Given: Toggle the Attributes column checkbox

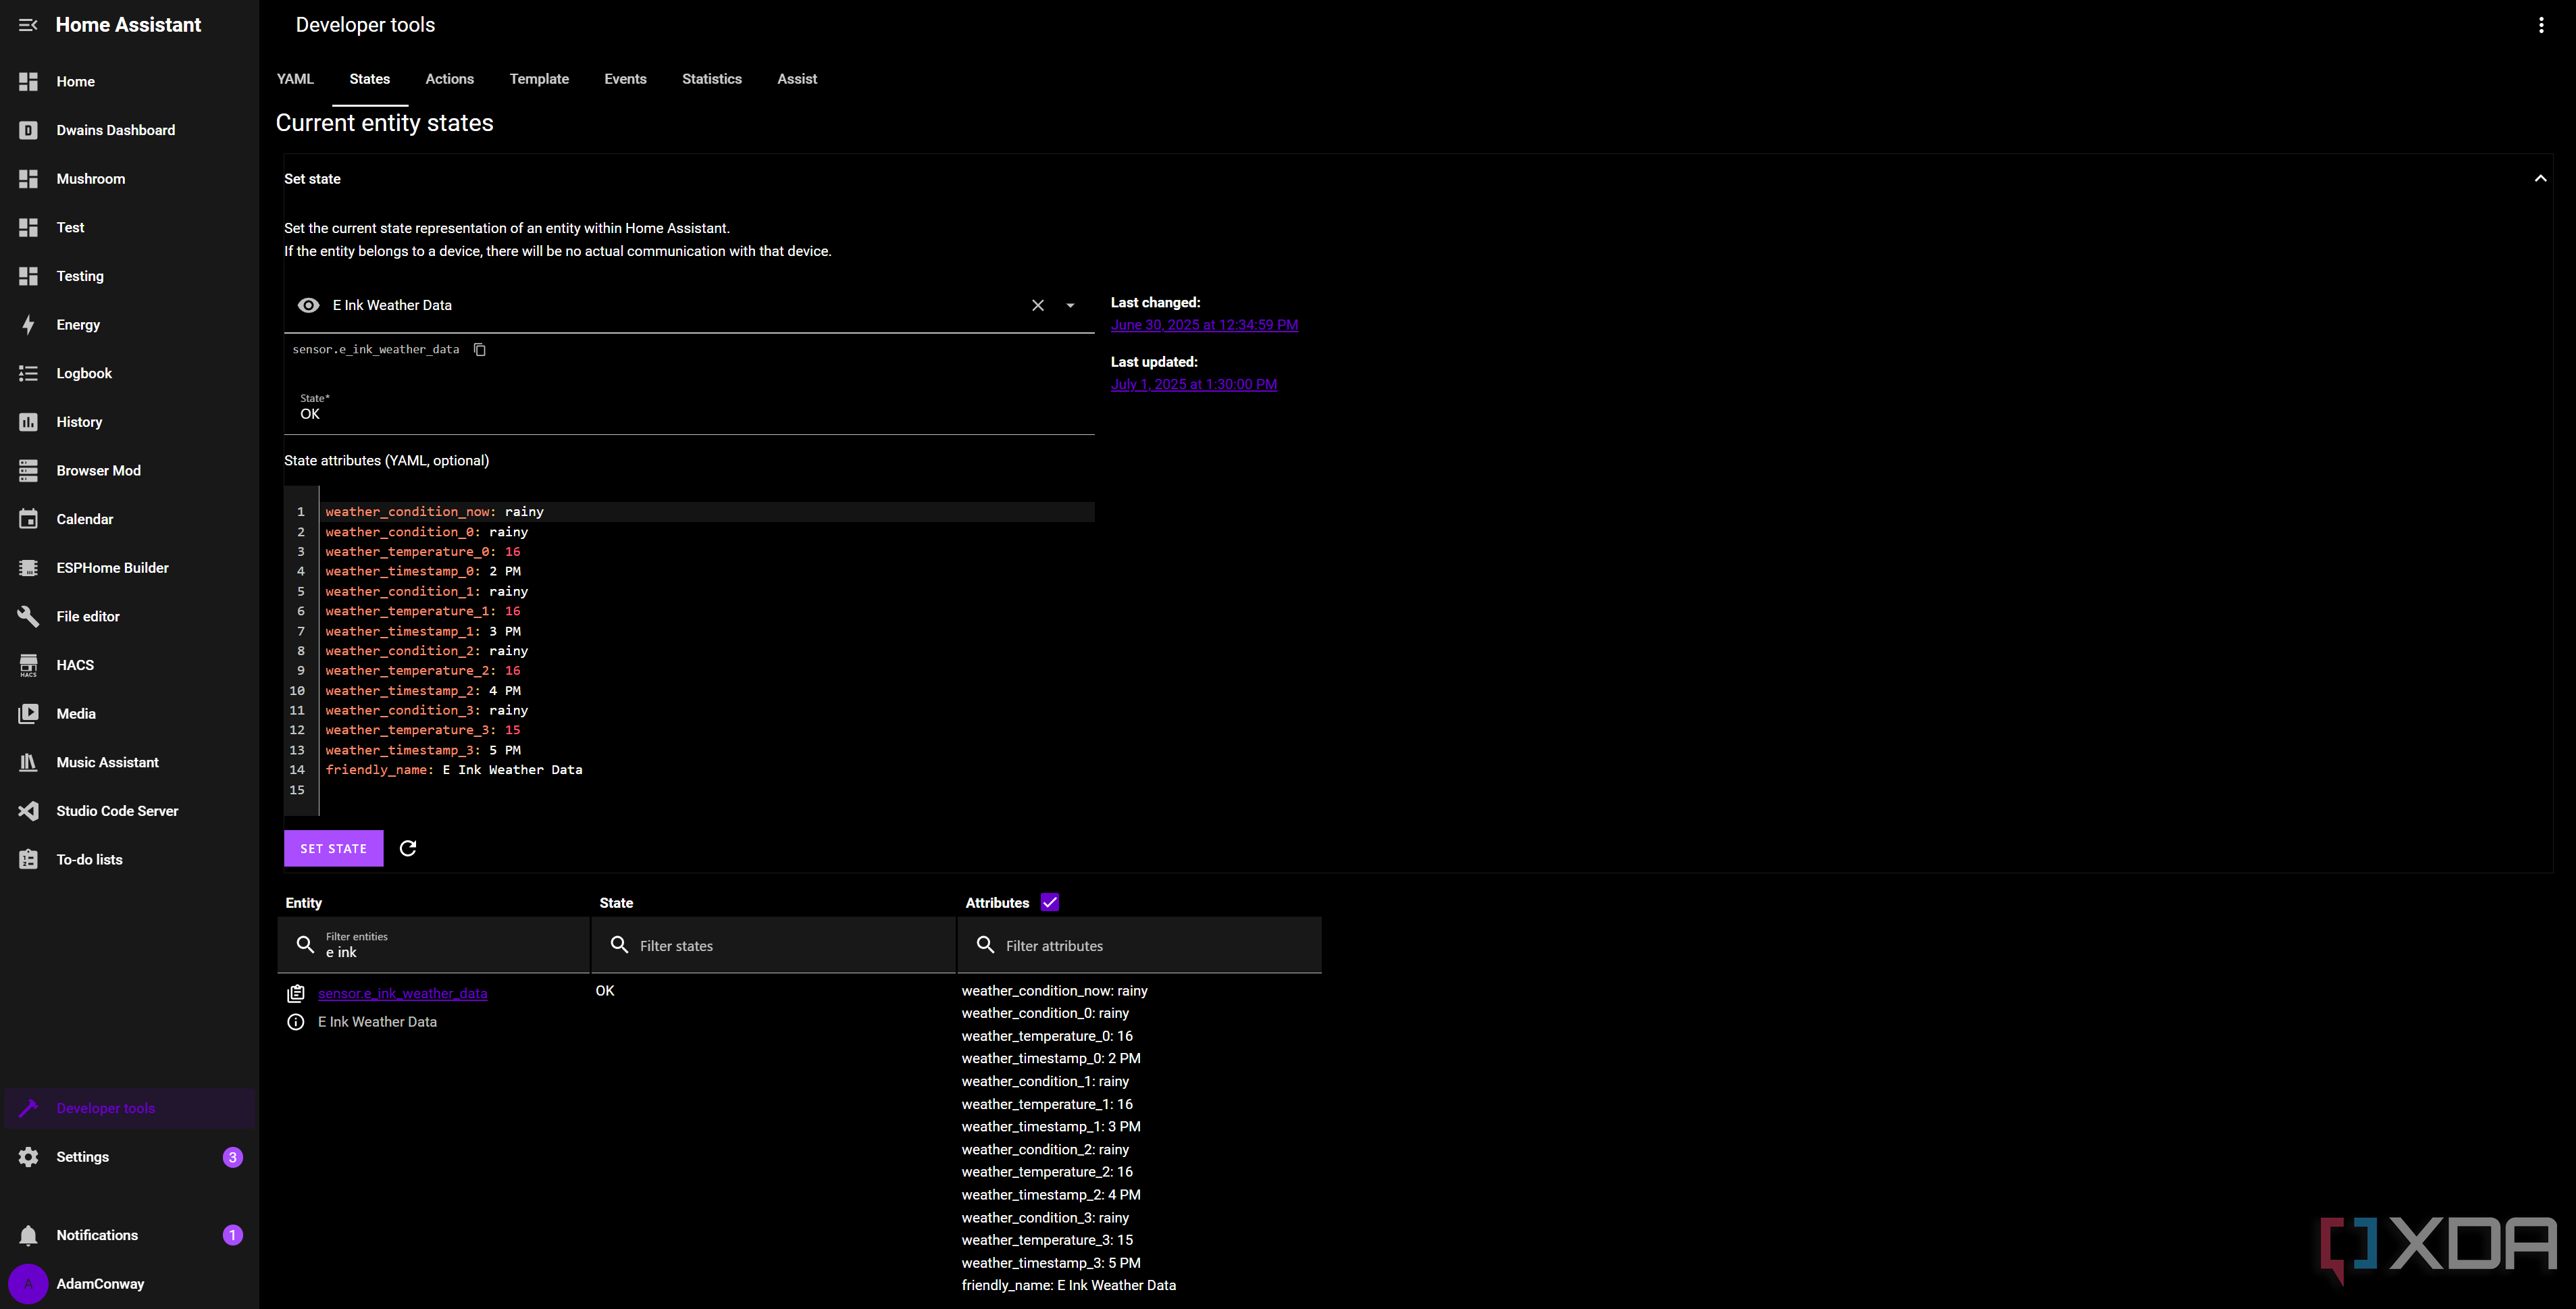Looking at the screenshot, I should pyautogui.click(x=1050, y=902).
